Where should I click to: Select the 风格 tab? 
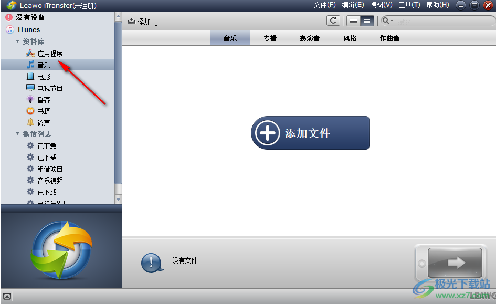coord(350,38)
